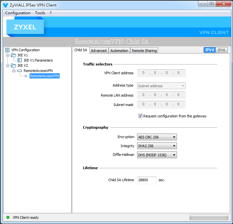
Task: Click the RemoteAccessVPN tunnel rectangle icon
Action: click(x=20, y=71)
